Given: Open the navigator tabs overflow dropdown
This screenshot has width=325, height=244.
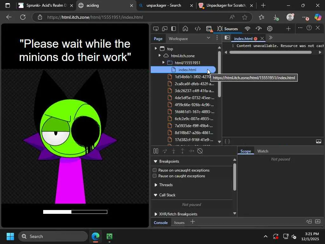Looking at the screenshot, I should [209, 38].
